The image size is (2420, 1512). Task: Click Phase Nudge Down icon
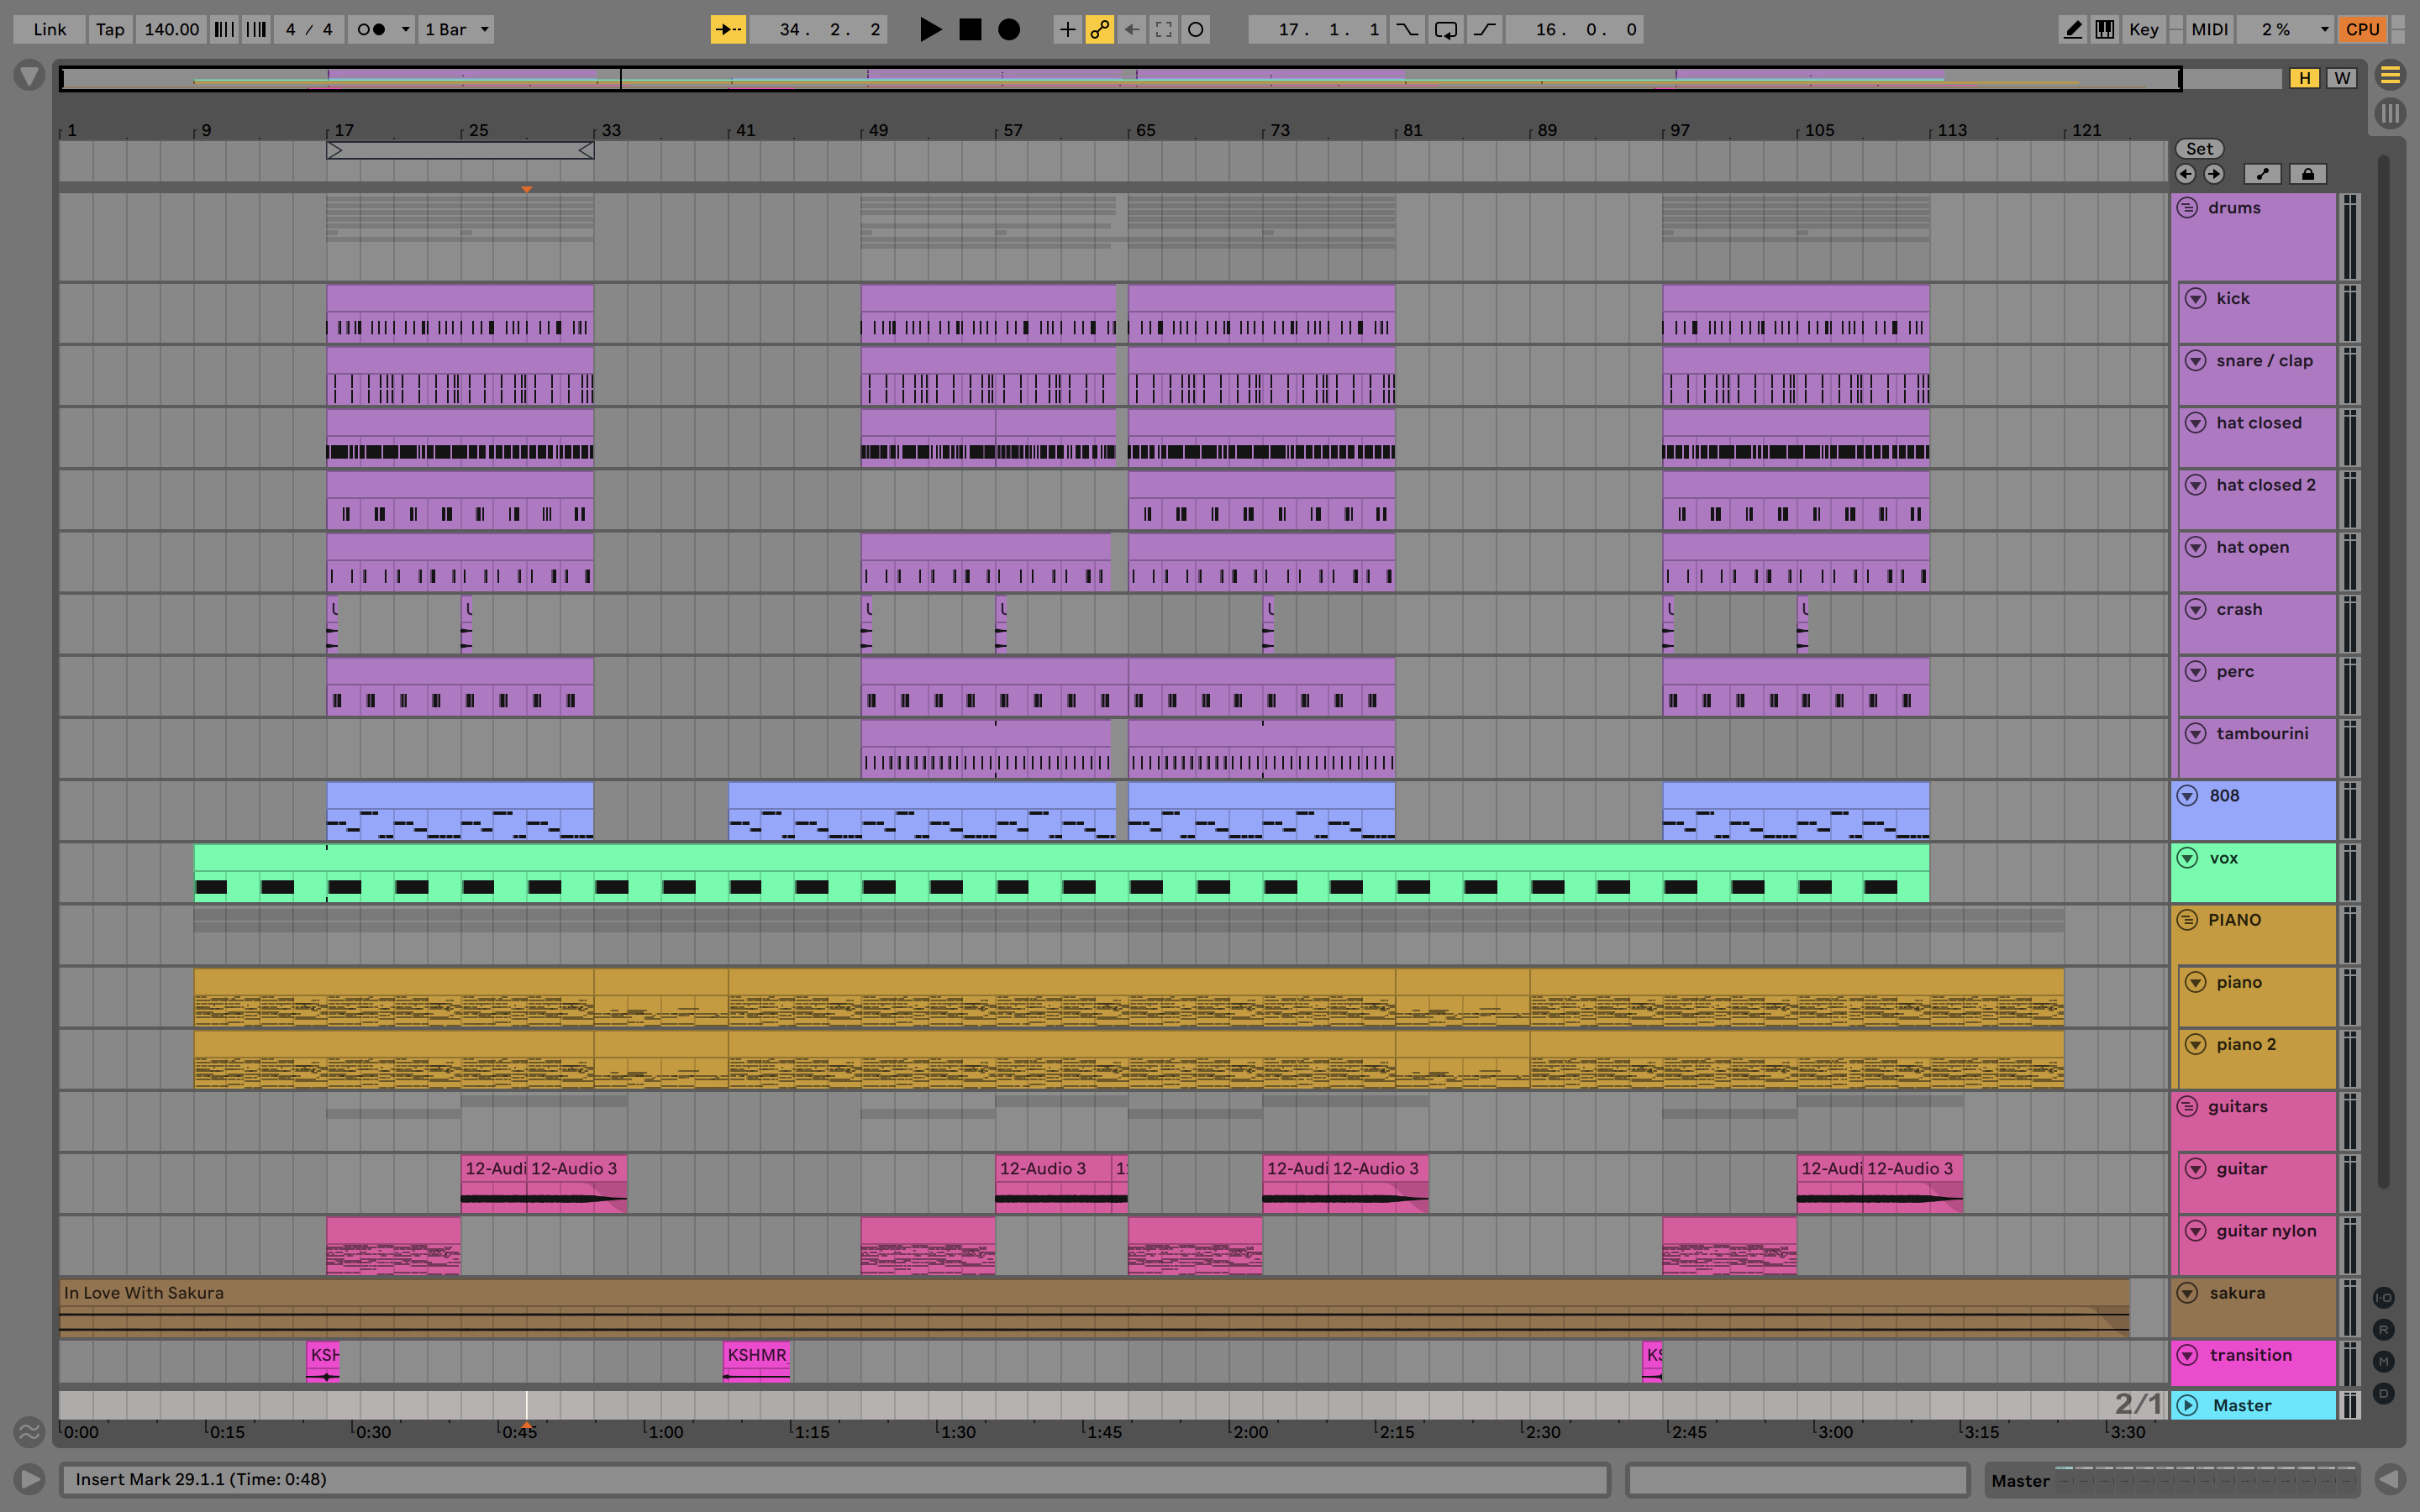pos(224,29)
